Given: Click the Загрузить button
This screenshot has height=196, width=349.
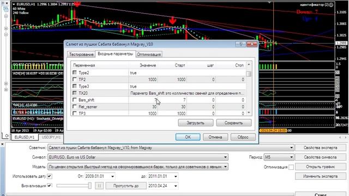Looking at the screenshot, I should coord(195,122).
